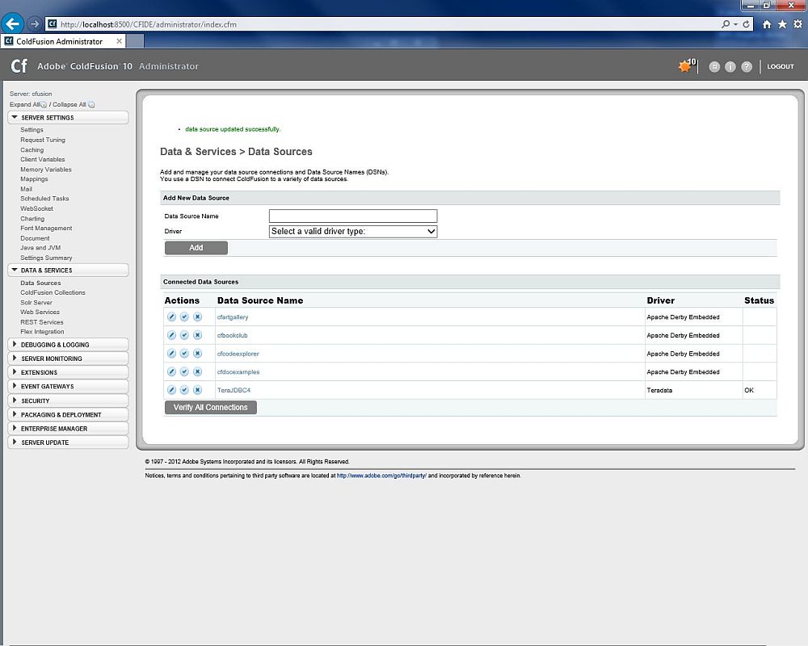
Task: Verify the cfdocexamples data source
Action: (x=184, y=372)
